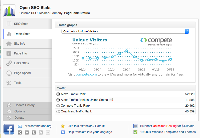Screen dimensions: 200x138
Task: Click the Traffic section header
Action: coord(125,88)
